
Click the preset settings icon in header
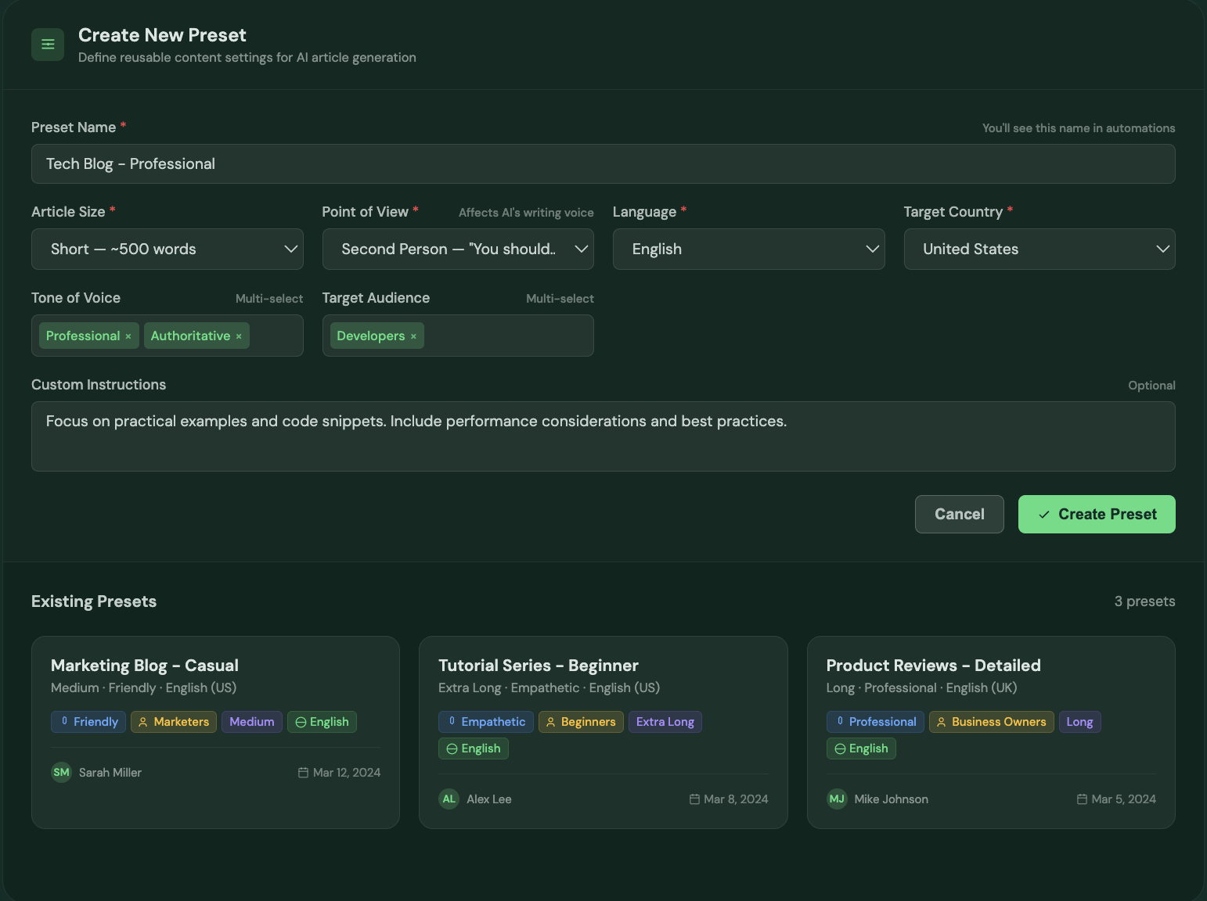pyautogui.click(x=48, y=45)
